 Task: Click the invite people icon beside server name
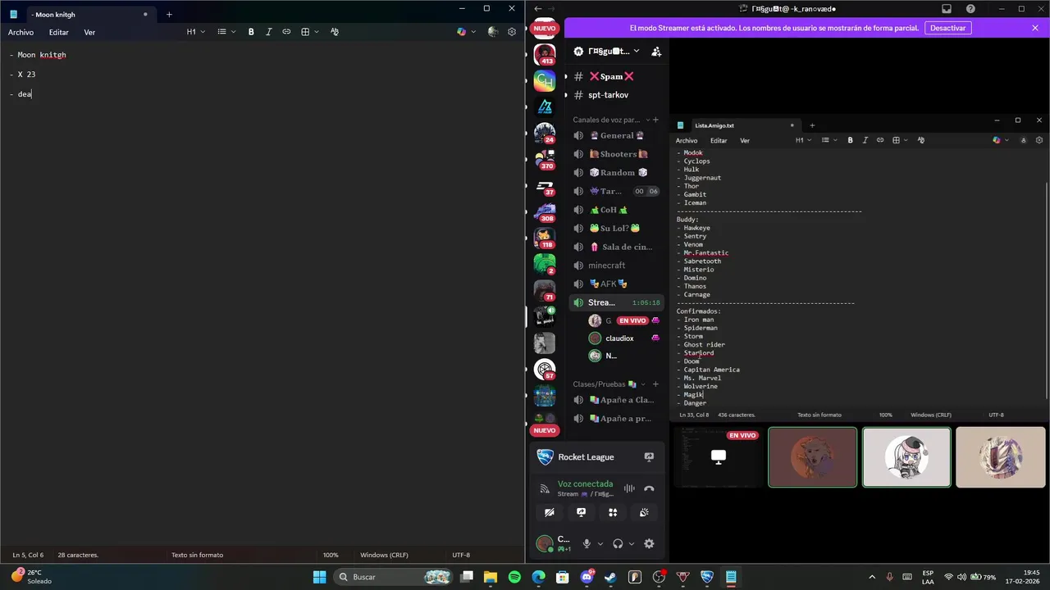[x=656, y=51]
